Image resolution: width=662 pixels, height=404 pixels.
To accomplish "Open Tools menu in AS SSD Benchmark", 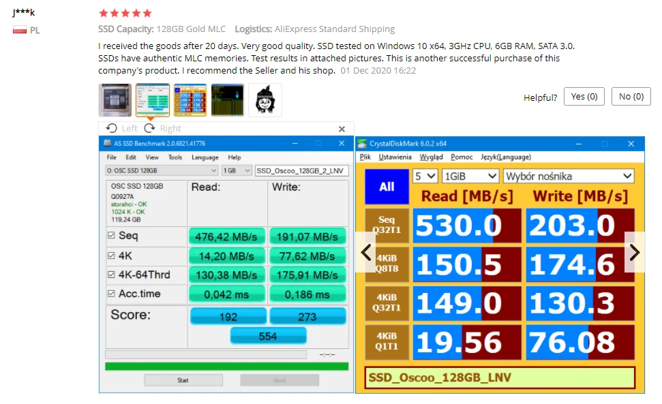I will [175, 157].
